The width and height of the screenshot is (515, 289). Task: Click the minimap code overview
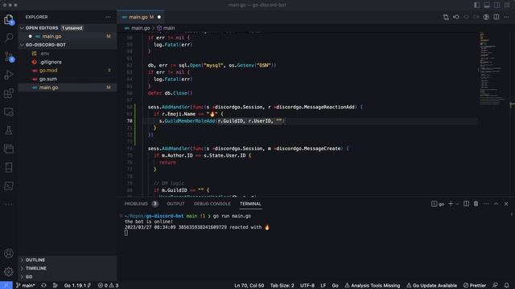tap(494, 69)
